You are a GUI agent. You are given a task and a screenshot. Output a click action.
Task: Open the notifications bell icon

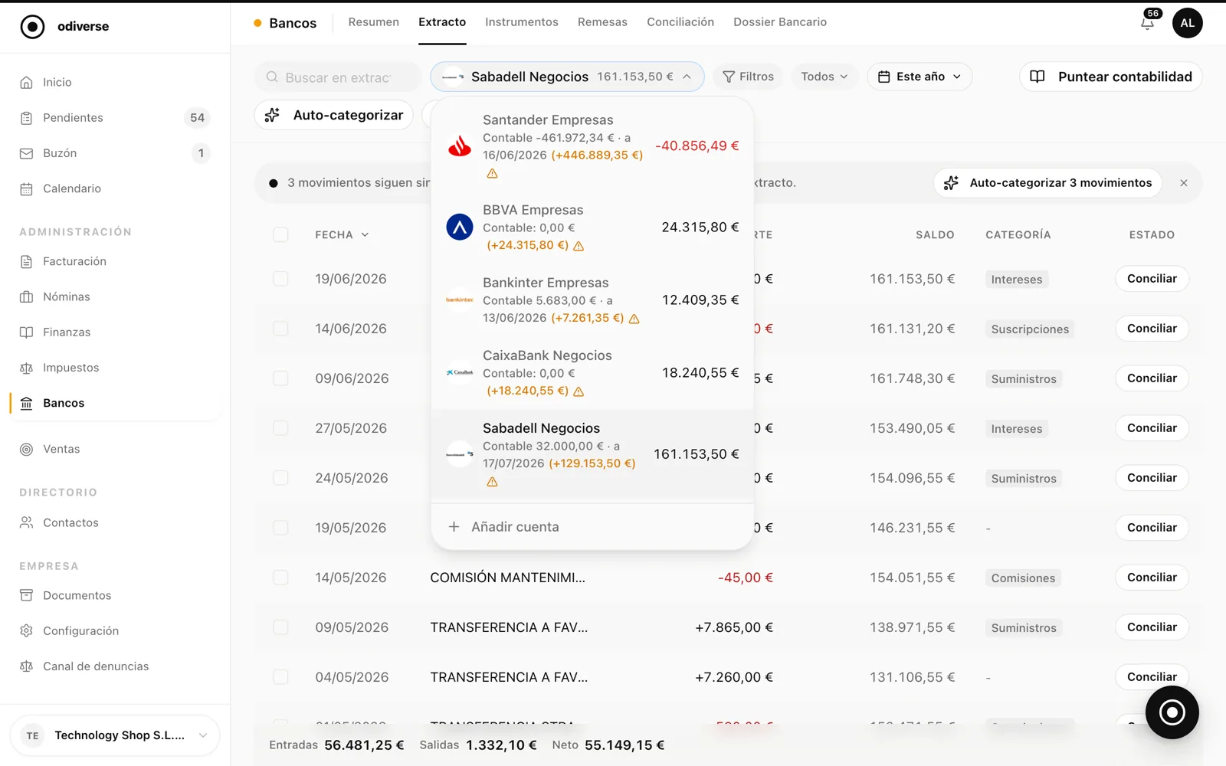point(1147,23)
